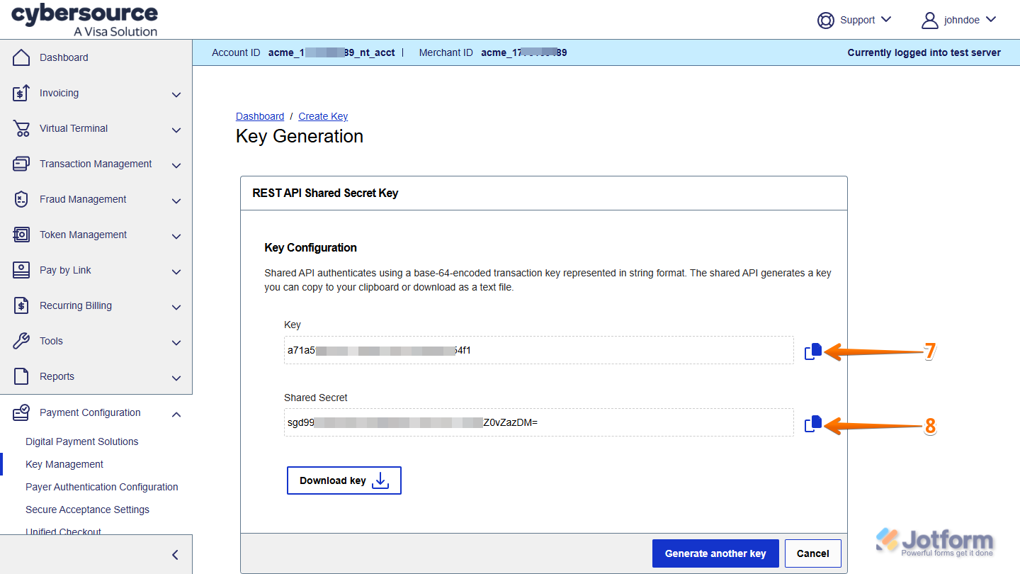Viewport: 1020px width, 574px height.
Task: Click the Recurring Billing icon
Action: pos(21,305)
